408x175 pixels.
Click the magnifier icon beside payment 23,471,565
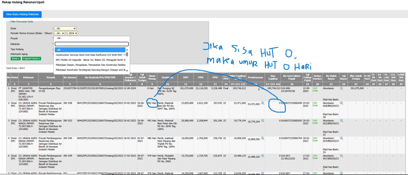263,103
